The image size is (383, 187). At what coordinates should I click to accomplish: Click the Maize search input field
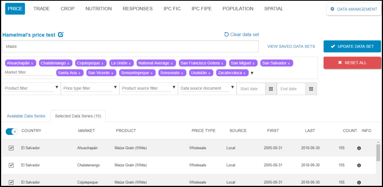click(130, 47)
